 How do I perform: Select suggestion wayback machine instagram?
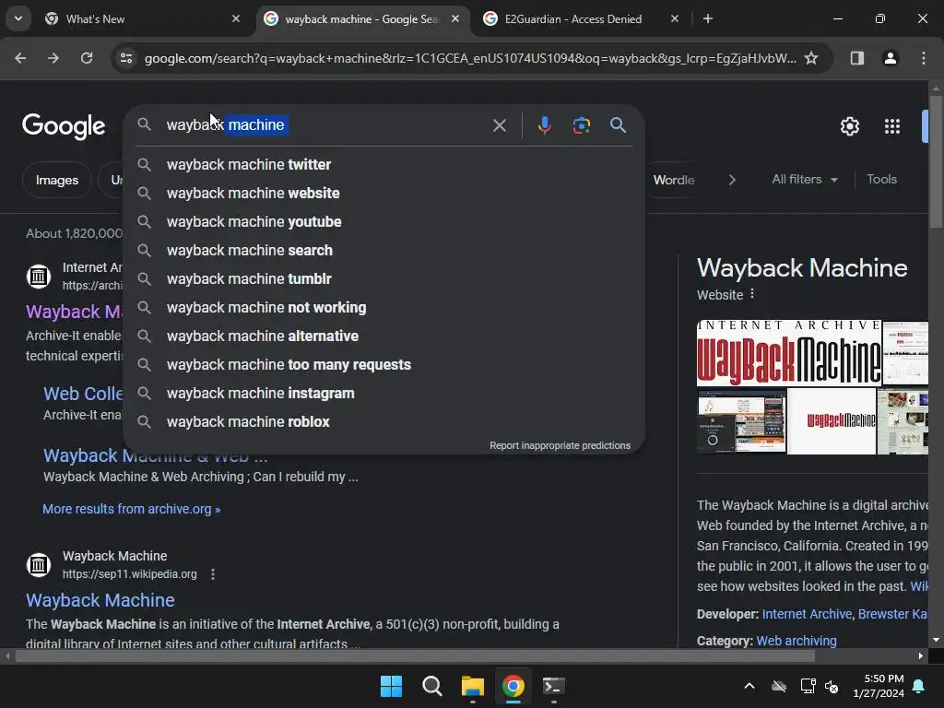[383, 393]
